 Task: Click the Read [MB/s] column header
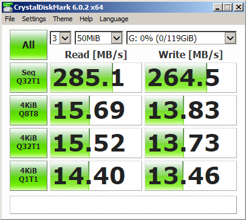[96, 55]
